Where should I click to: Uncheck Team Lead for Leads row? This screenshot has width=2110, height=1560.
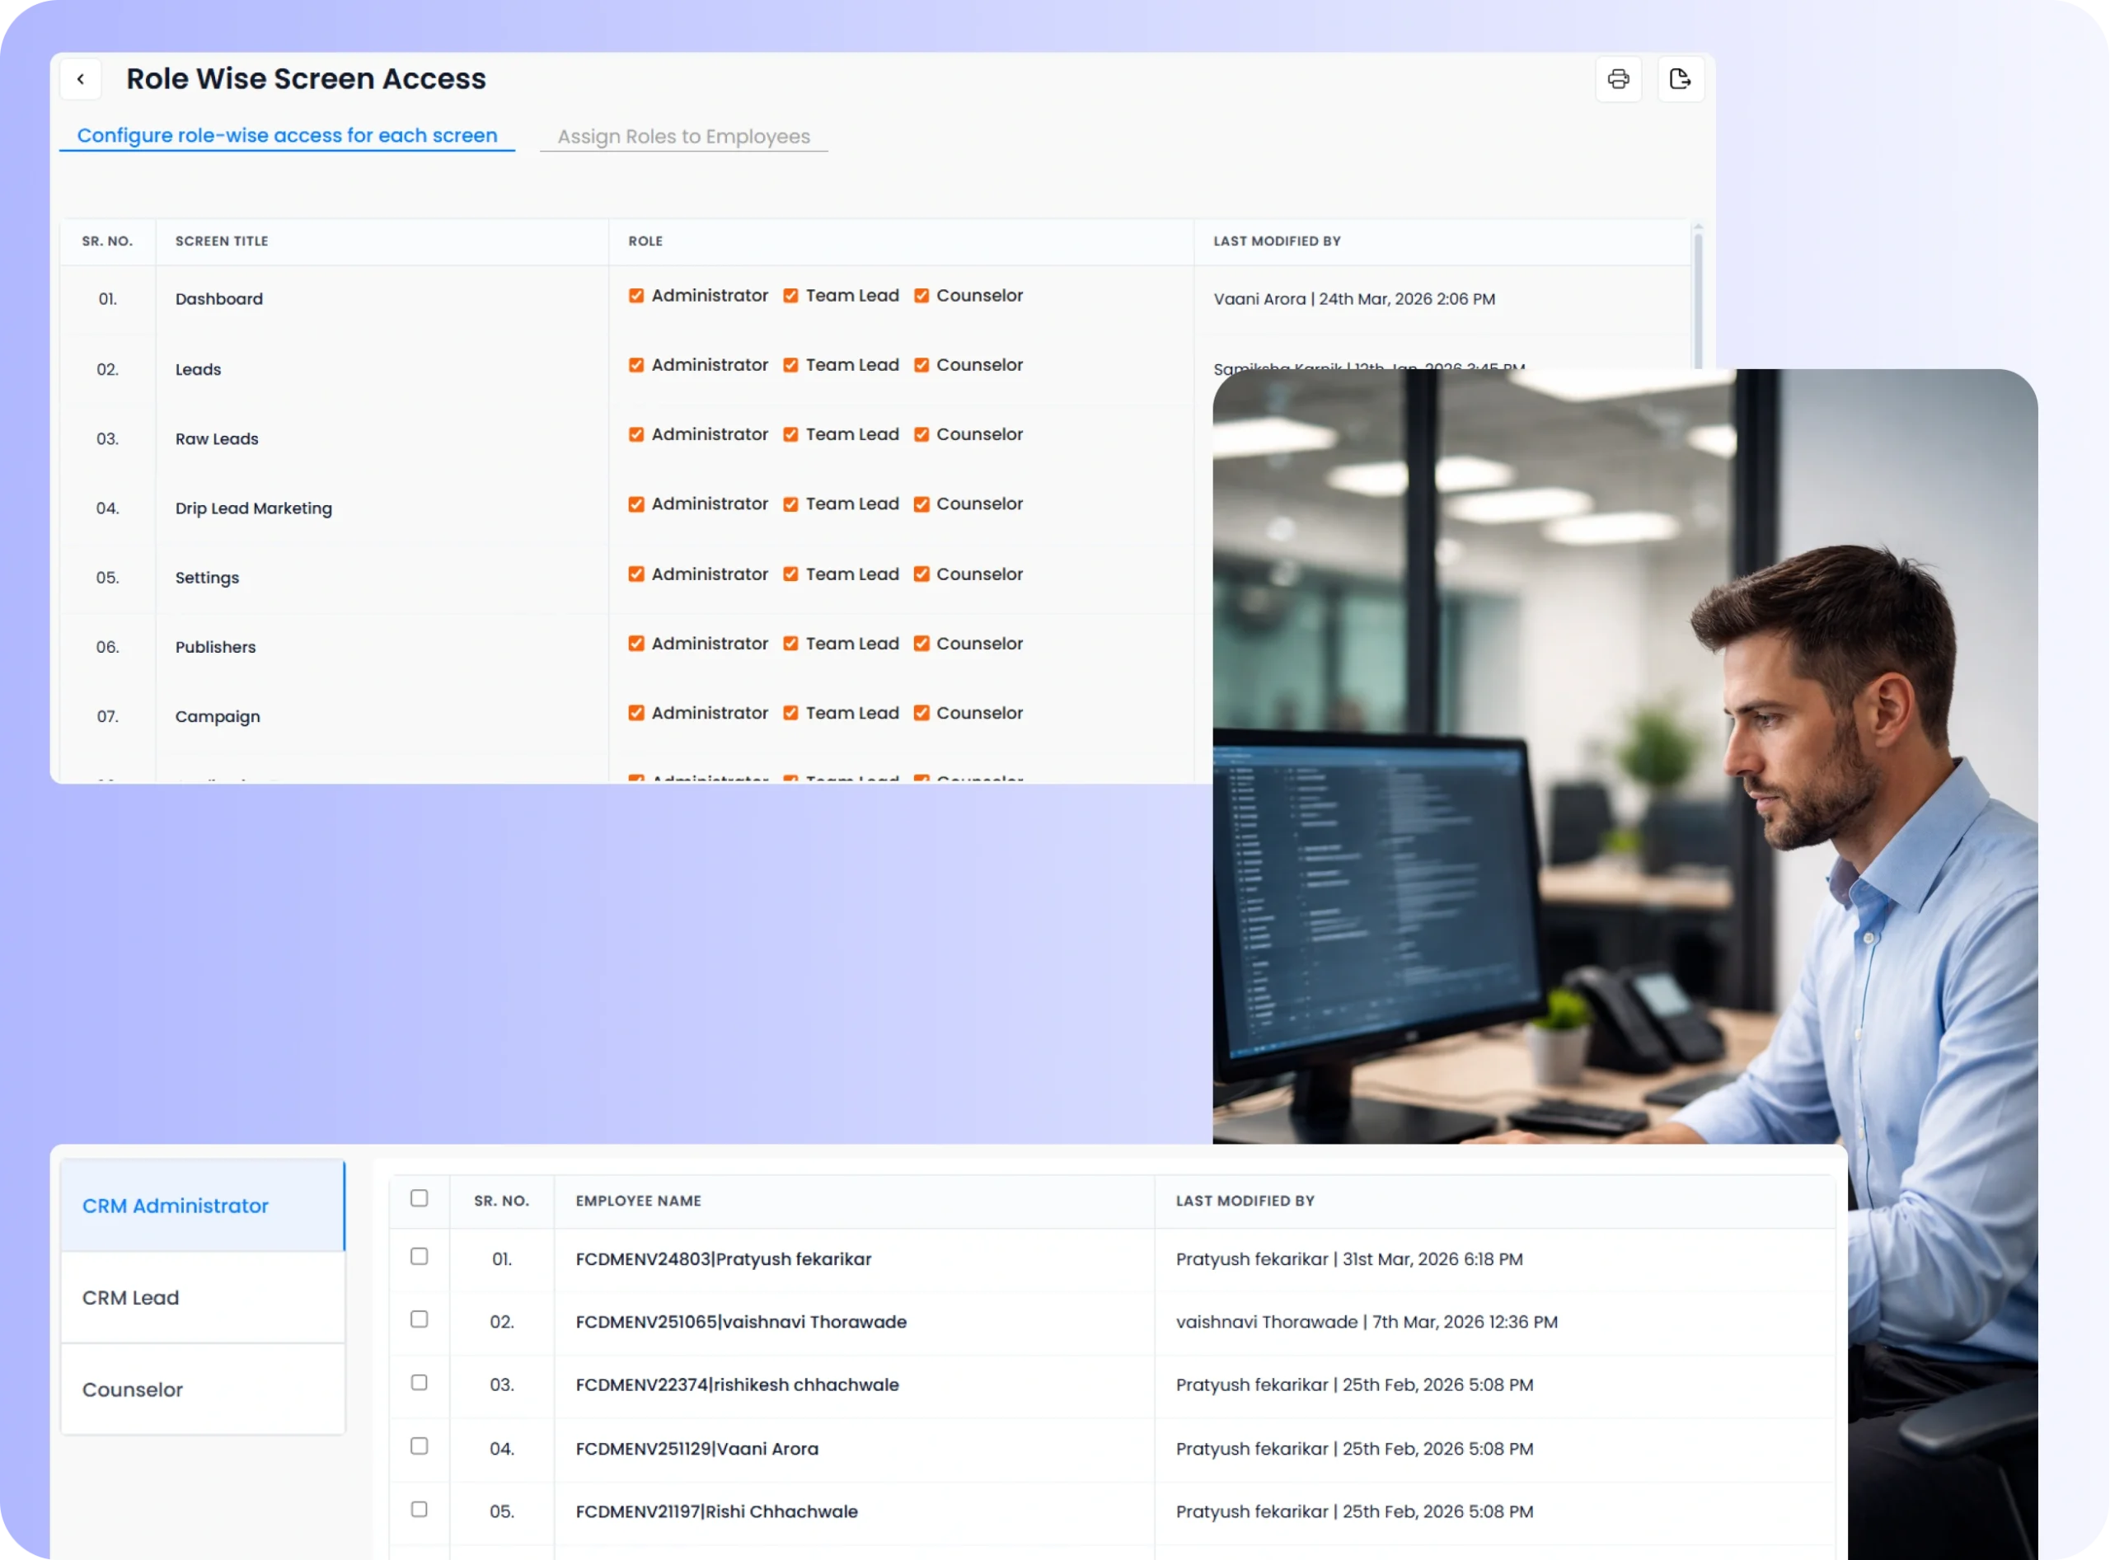[790, 365]
